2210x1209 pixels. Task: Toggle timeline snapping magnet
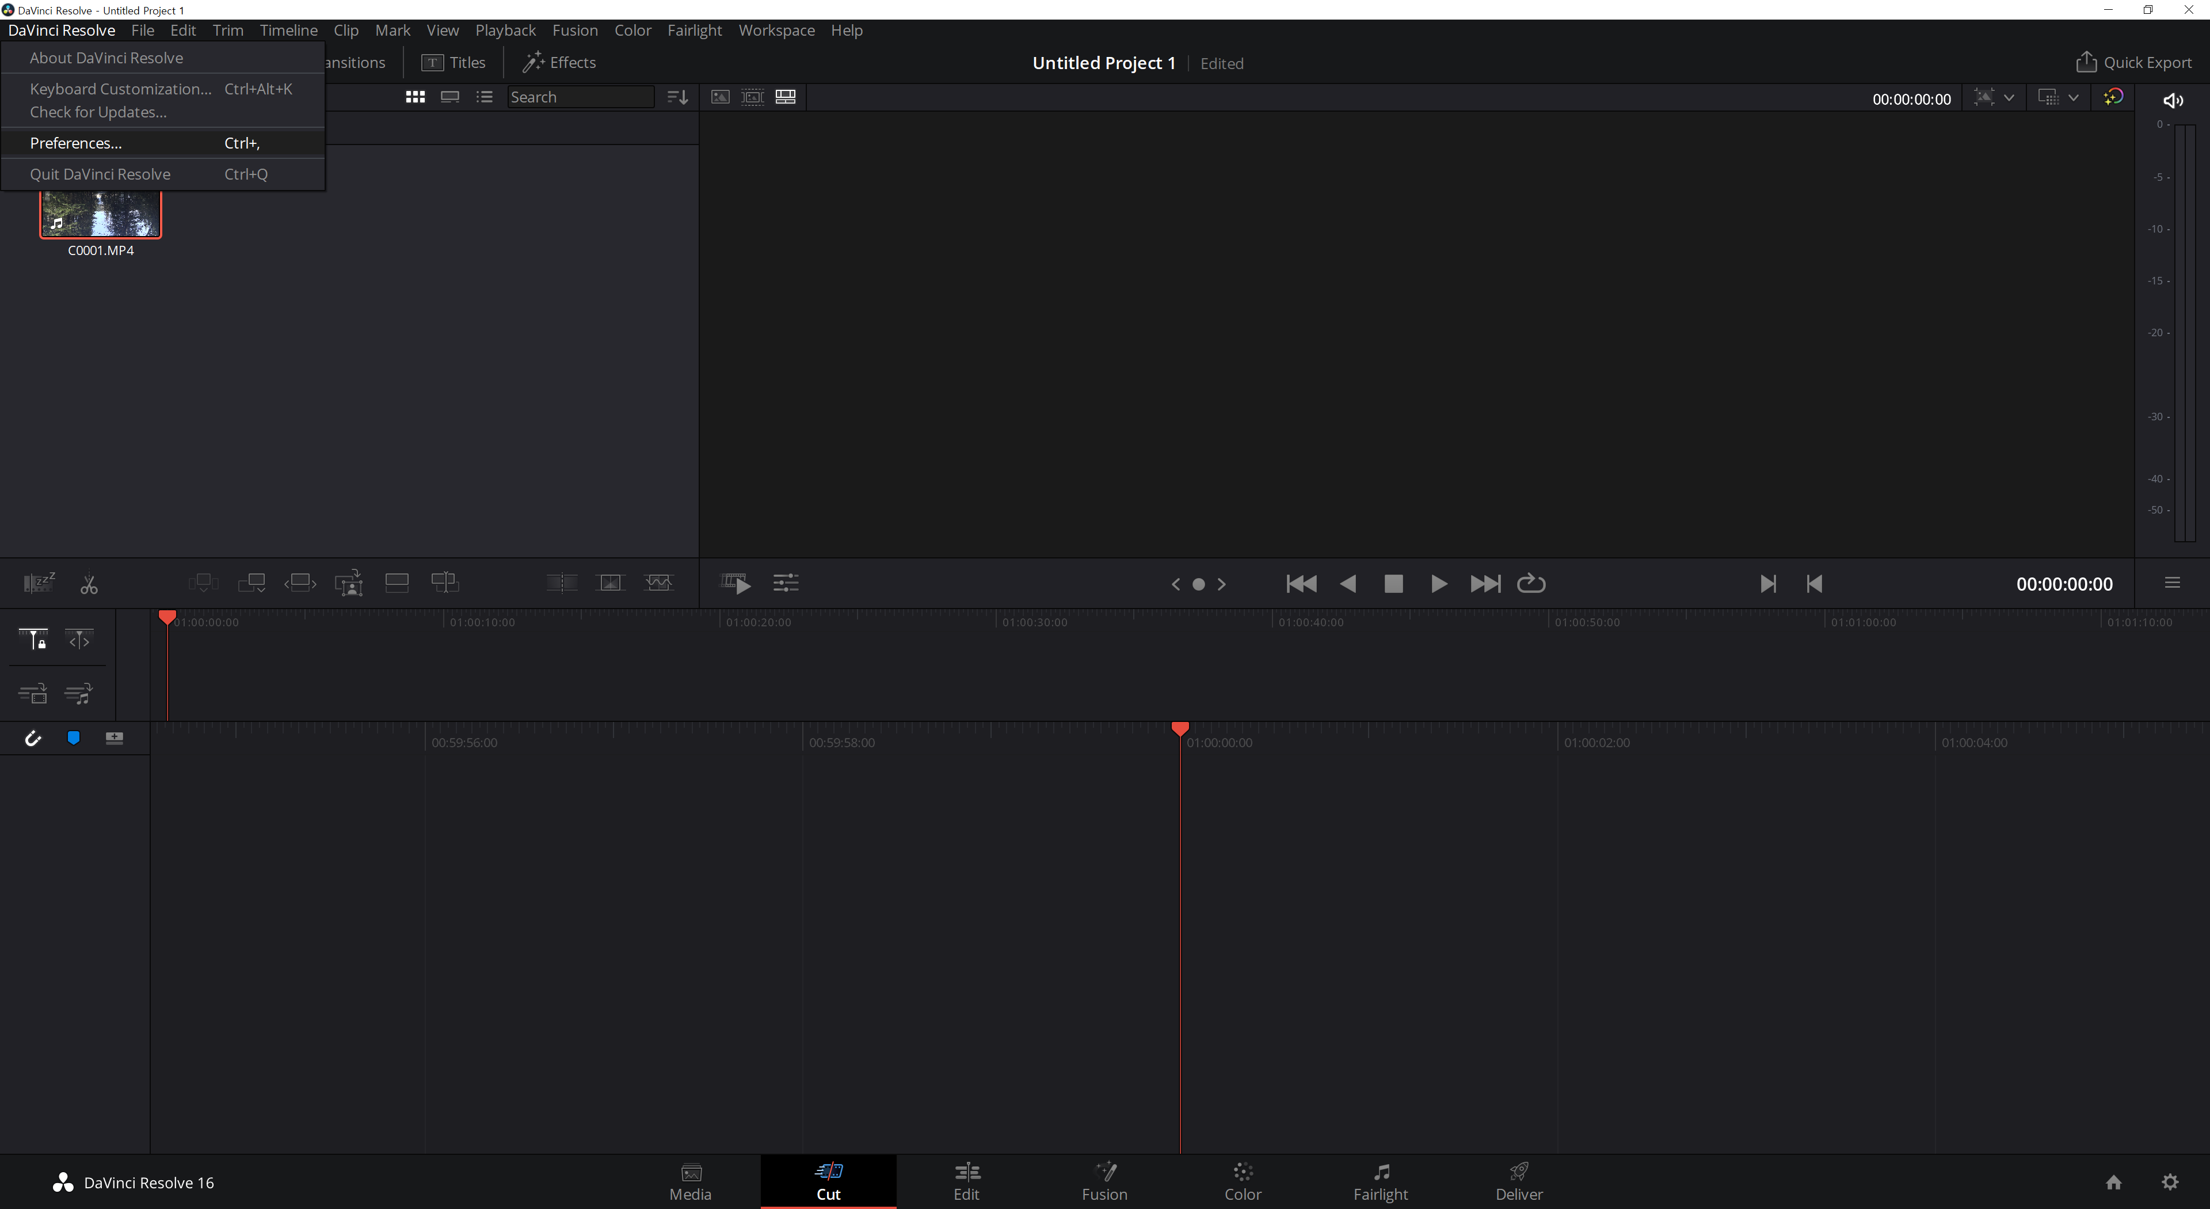tap(33, 738)
